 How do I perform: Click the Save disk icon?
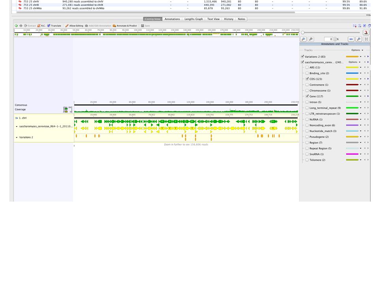pos(143,26)
